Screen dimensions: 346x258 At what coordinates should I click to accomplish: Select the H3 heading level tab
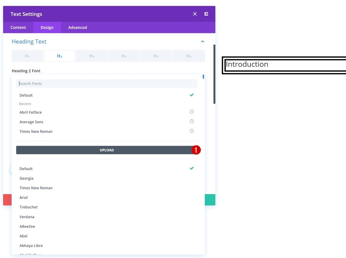coord(92,56)
